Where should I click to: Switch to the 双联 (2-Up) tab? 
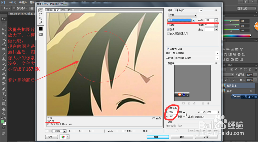click(63, 10)
